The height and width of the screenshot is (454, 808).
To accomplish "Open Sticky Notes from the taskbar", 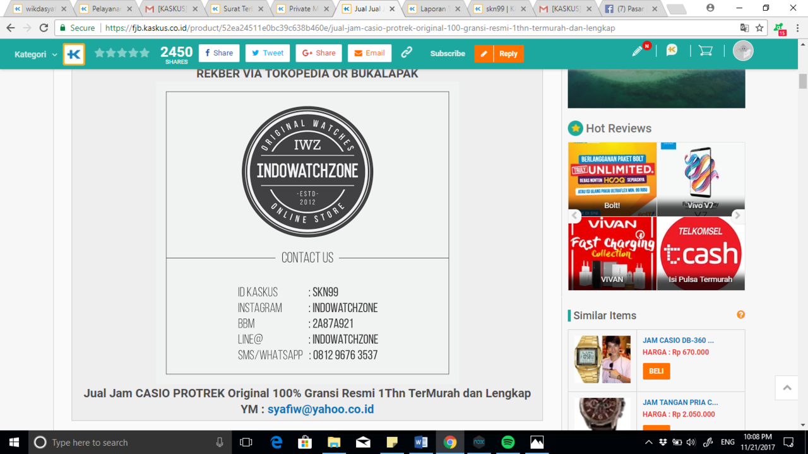I will pos(392,442).
